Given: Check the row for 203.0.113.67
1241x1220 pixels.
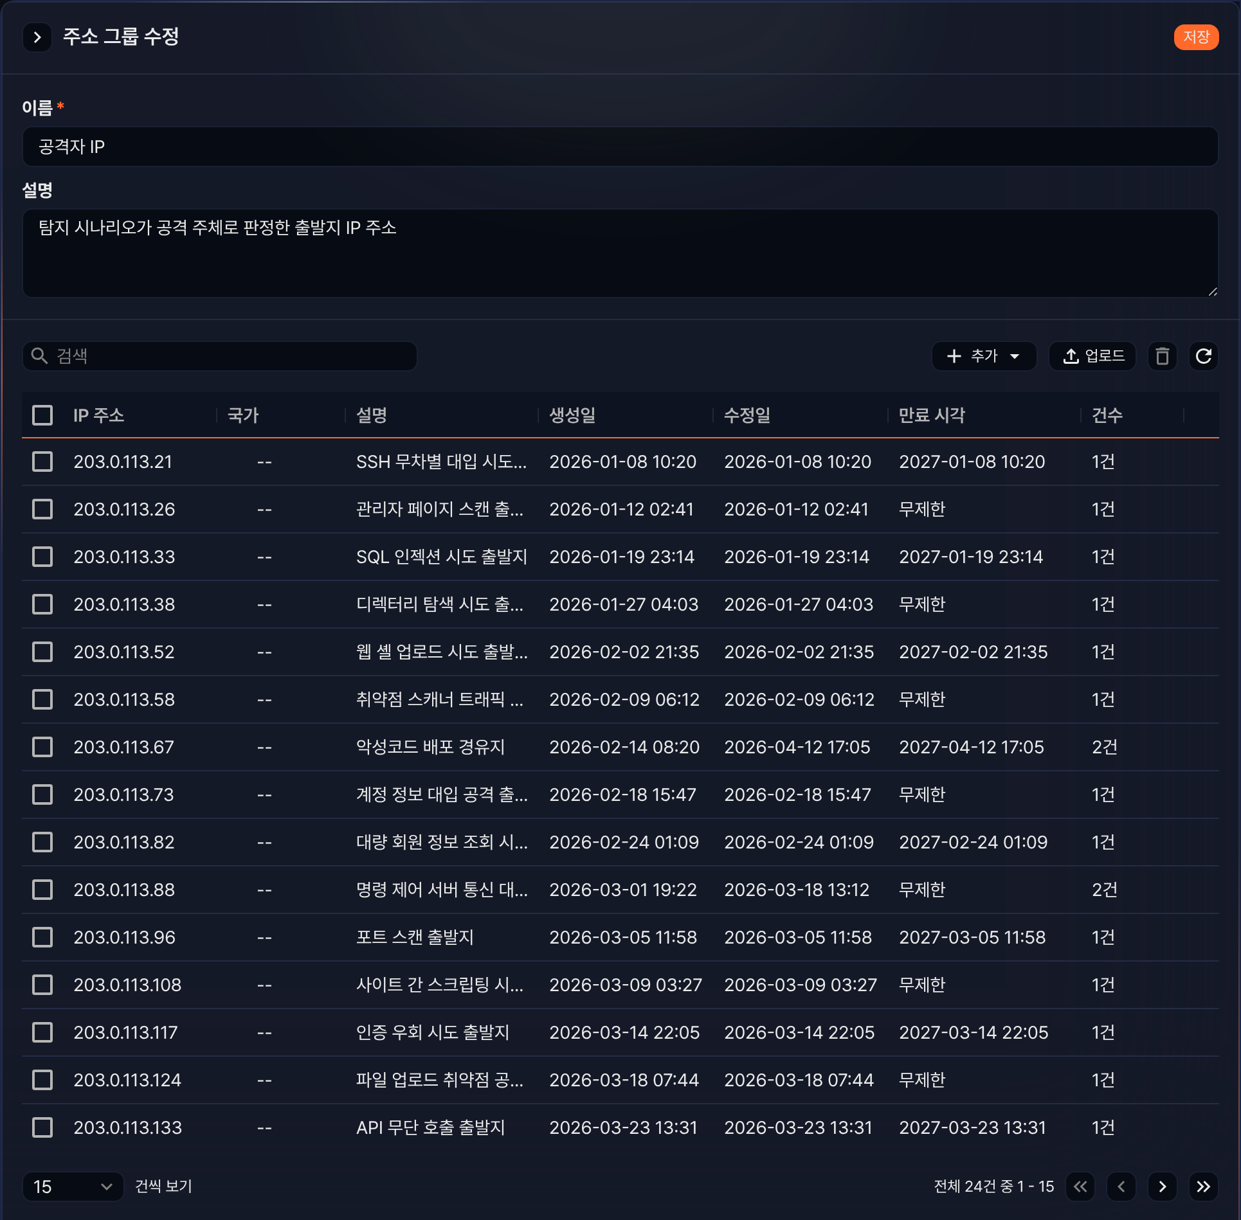Looking at the screenshot, I should tap(42, 747).
